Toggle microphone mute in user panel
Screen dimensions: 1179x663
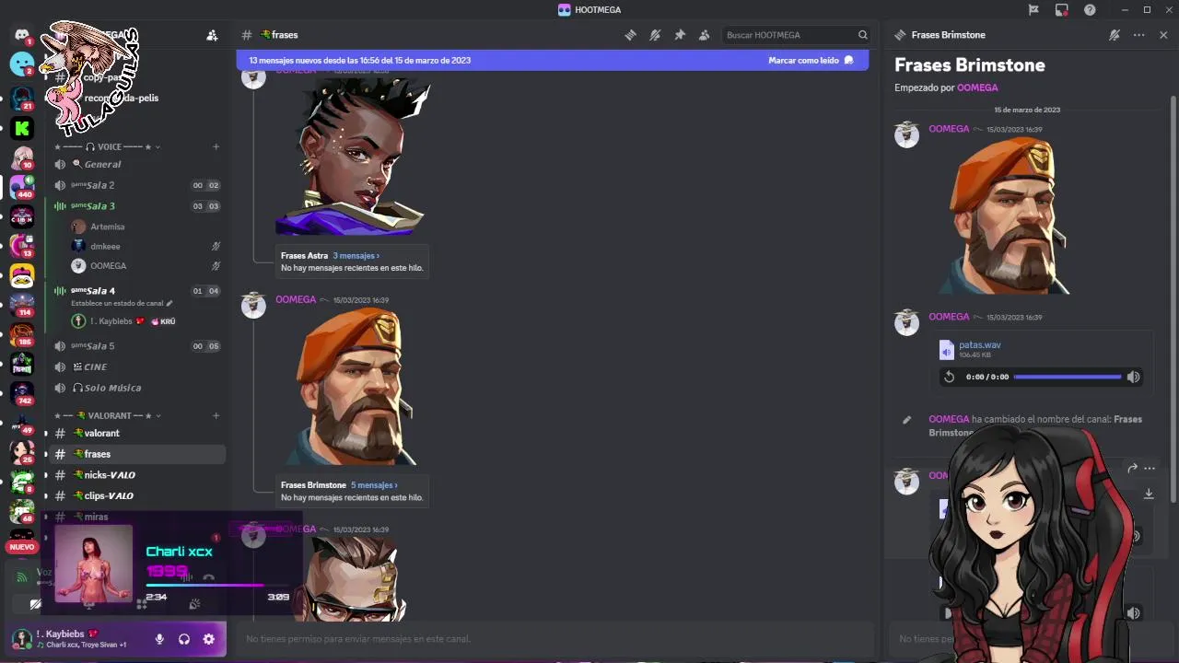tap(159, 639)
